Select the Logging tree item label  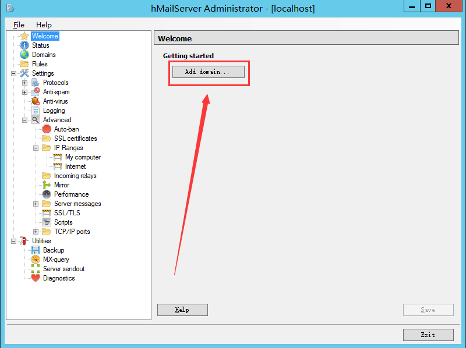(54, 111)
